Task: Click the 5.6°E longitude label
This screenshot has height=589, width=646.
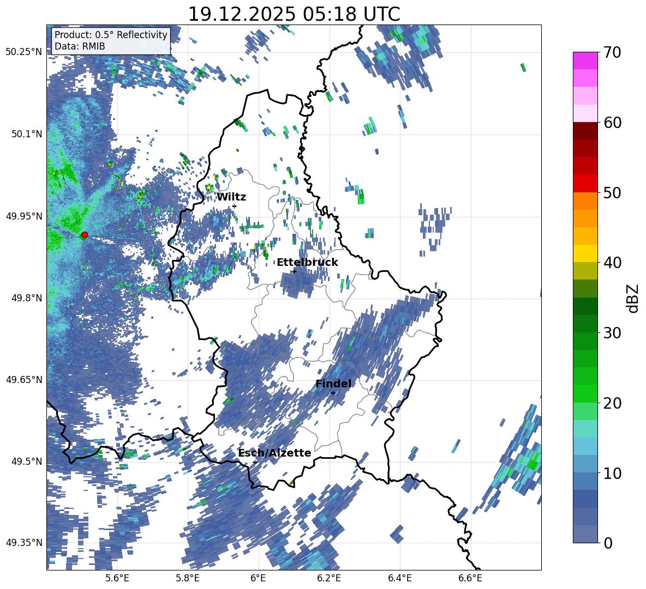Action: click(x=117, y=578)
